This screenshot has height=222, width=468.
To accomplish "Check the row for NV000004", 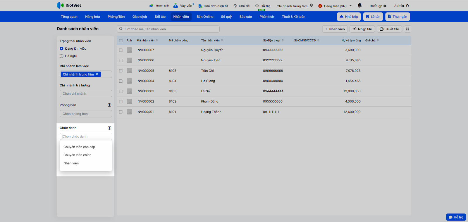I will pyautogui.click(x=121, y=81).
